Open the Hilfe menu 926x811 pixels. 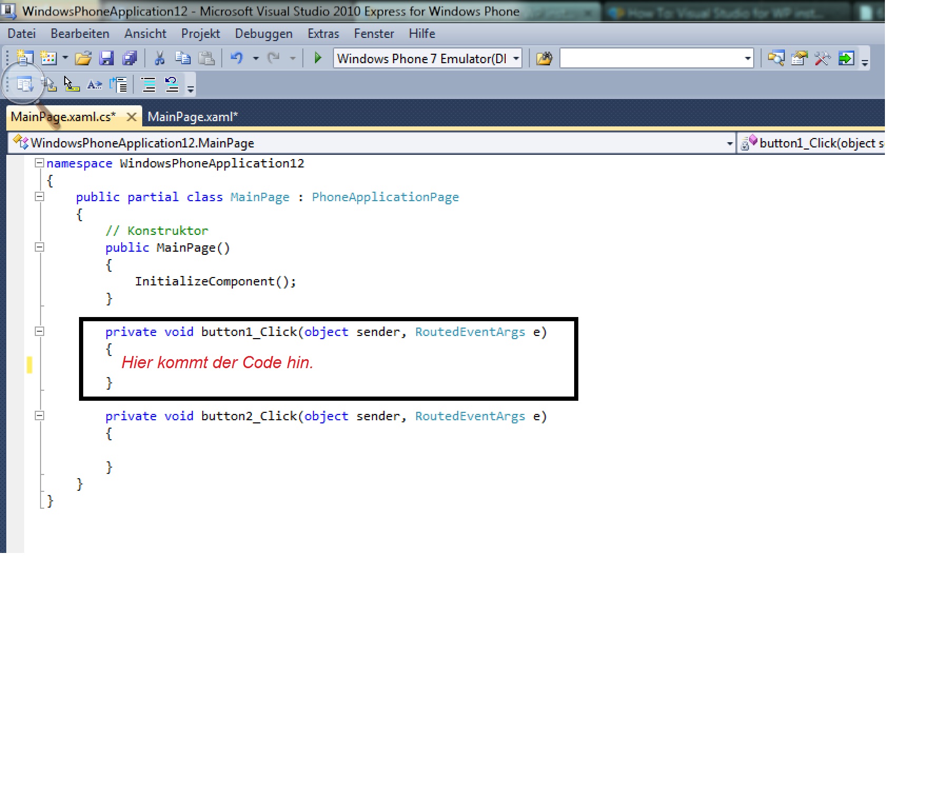coord(422,34)
